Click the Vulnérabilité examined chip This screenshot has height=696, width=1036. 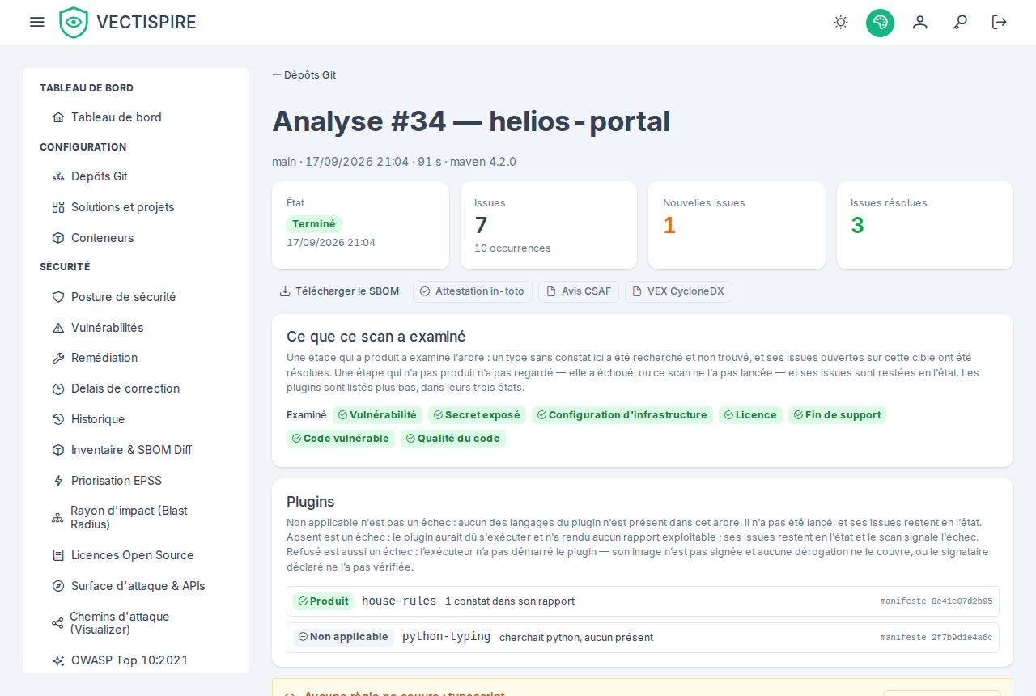tap(378, 415)
